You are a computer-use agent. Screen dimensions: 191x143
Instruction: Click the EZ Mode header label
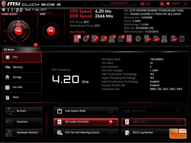point(9,50)
